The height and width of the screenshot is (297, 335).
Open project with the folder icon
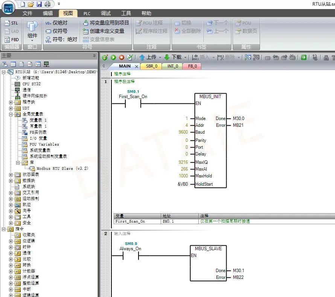point(31,4)
